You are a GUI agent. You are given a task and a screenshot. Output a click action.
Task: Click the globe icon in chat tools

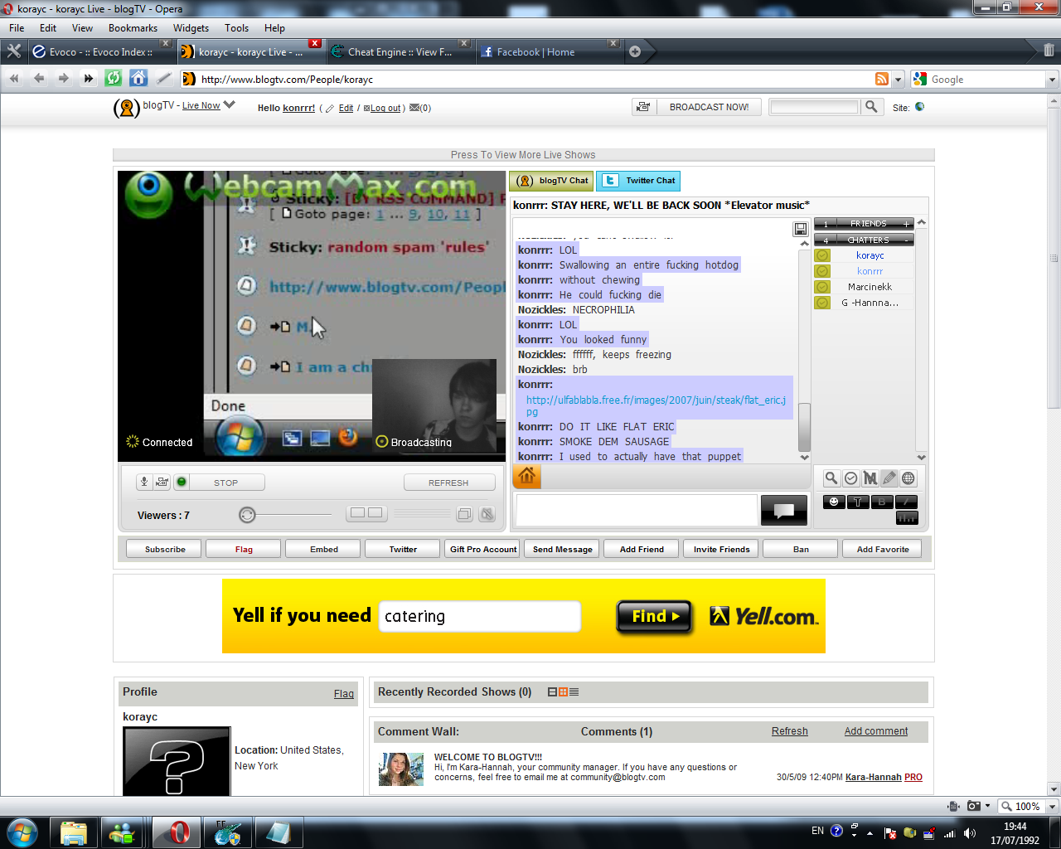tap(908, 478)
